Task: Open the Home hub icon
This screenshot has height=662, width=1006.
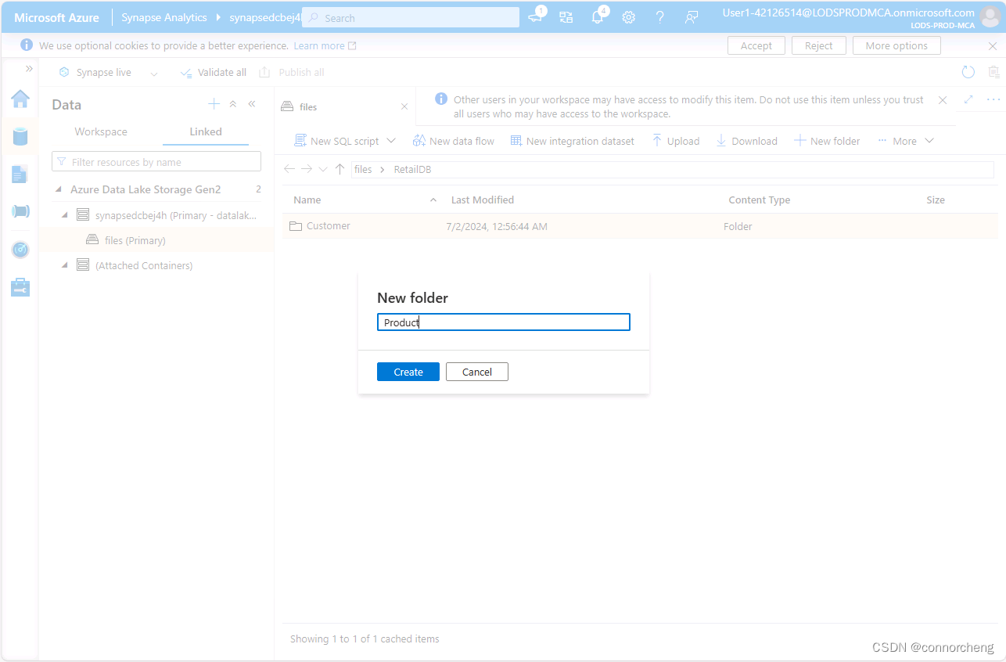Action: coord(20,99)
